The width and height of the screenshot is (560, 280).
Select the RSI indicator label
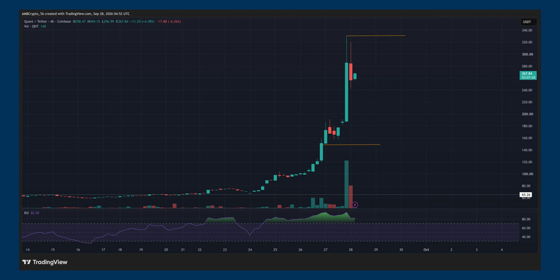(26, 213)
